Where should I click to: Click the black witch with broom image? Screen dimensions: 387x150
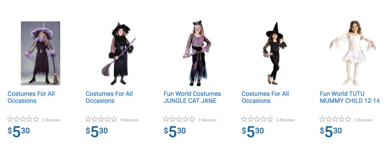(119, 53)
